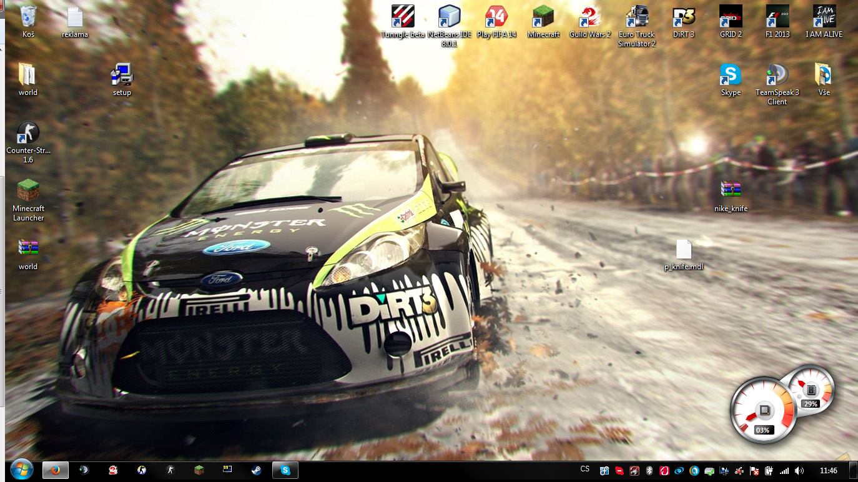Click the clock showing 11:46
The height and width of the screenshot is (482, 858).
[828, 471]
